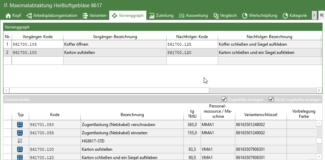The image size is (325, 160).
Task: Click VMA1 resource for Karton aufstellen
Action: (218, 149)
